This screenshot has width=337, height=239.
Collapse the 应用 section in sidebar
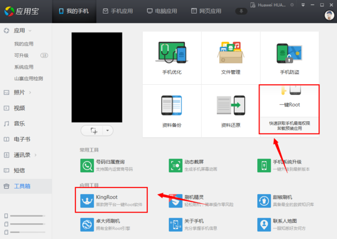pos(30,30)
